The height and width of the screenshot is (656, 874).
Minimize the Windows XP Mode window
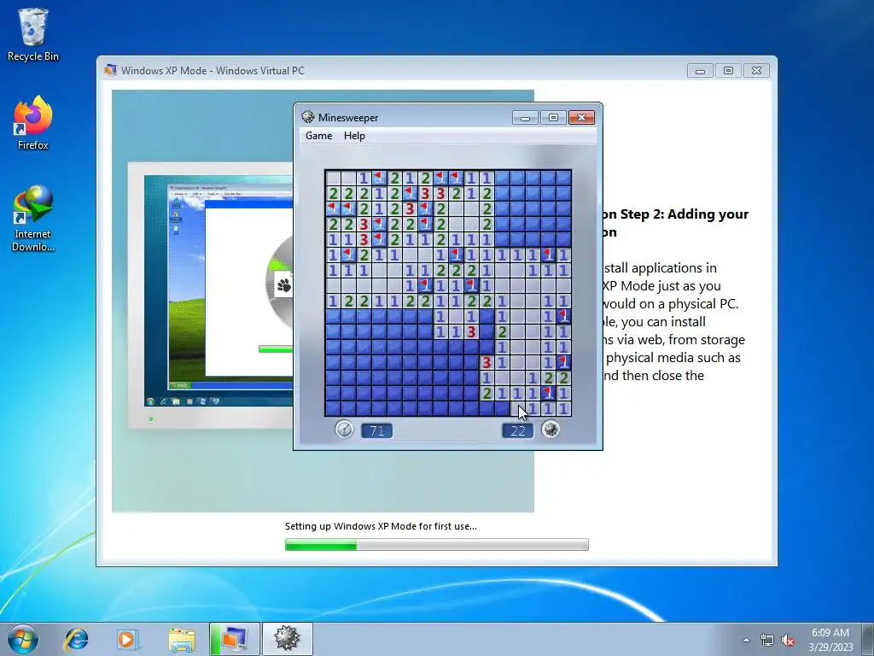pyautogui.click(x=700, y=70)
